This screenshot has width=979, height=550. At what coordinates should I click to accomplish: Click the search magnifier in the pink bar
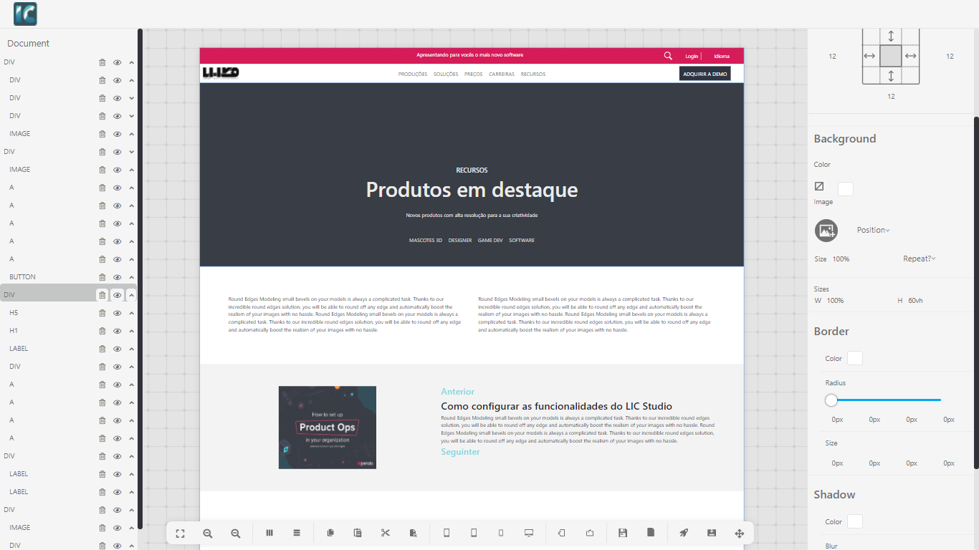[668, 56]
